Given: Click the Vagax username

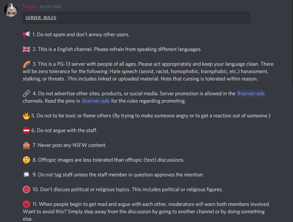Looking at the screenshot, I should (30, 6).
